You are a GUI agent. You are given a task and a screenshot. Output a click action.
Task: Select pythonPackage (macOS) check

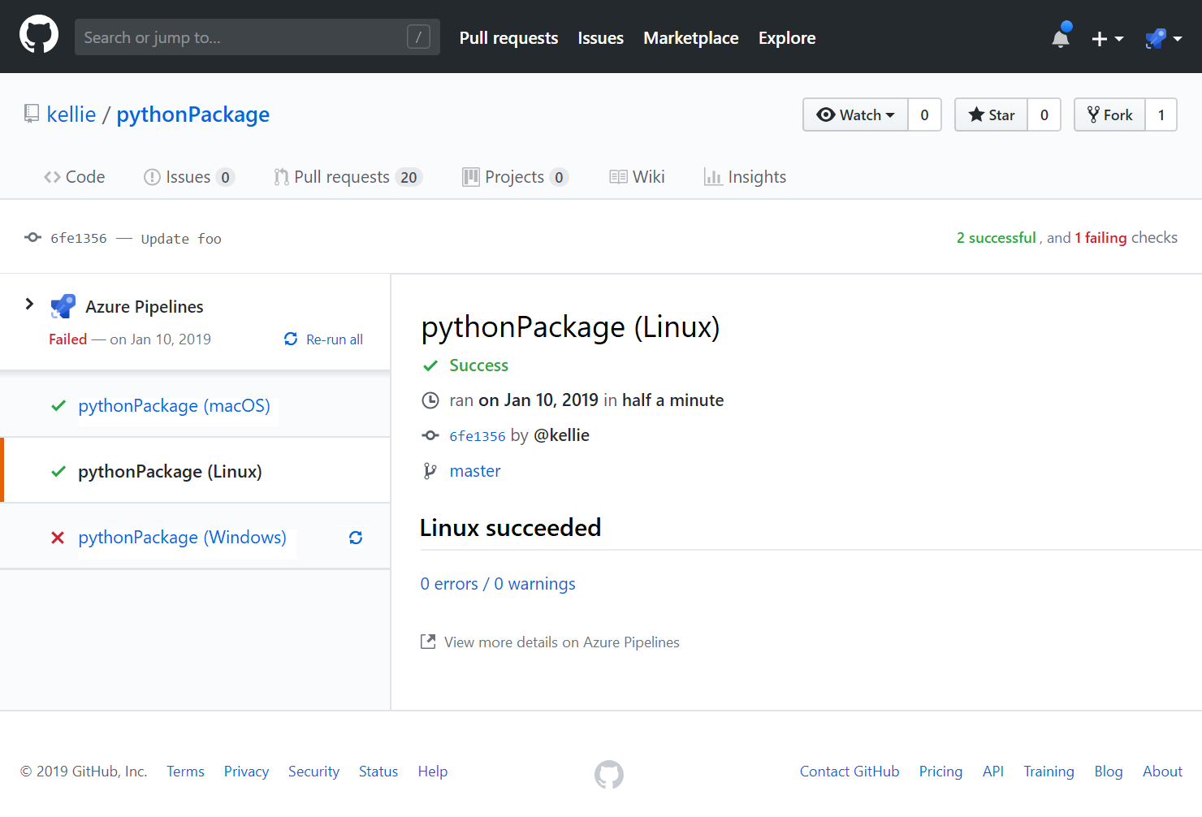click(x=174, y=406)
